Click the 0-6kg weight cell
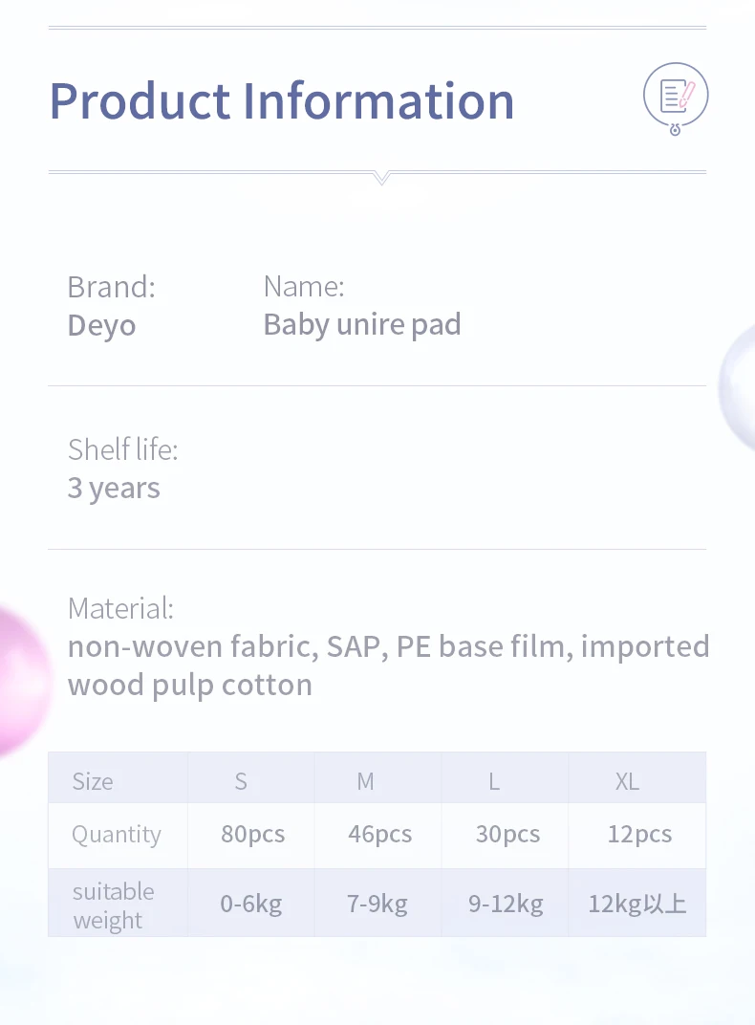The width and height of the screenshot is (755, 1025). (x=251, y=904)
